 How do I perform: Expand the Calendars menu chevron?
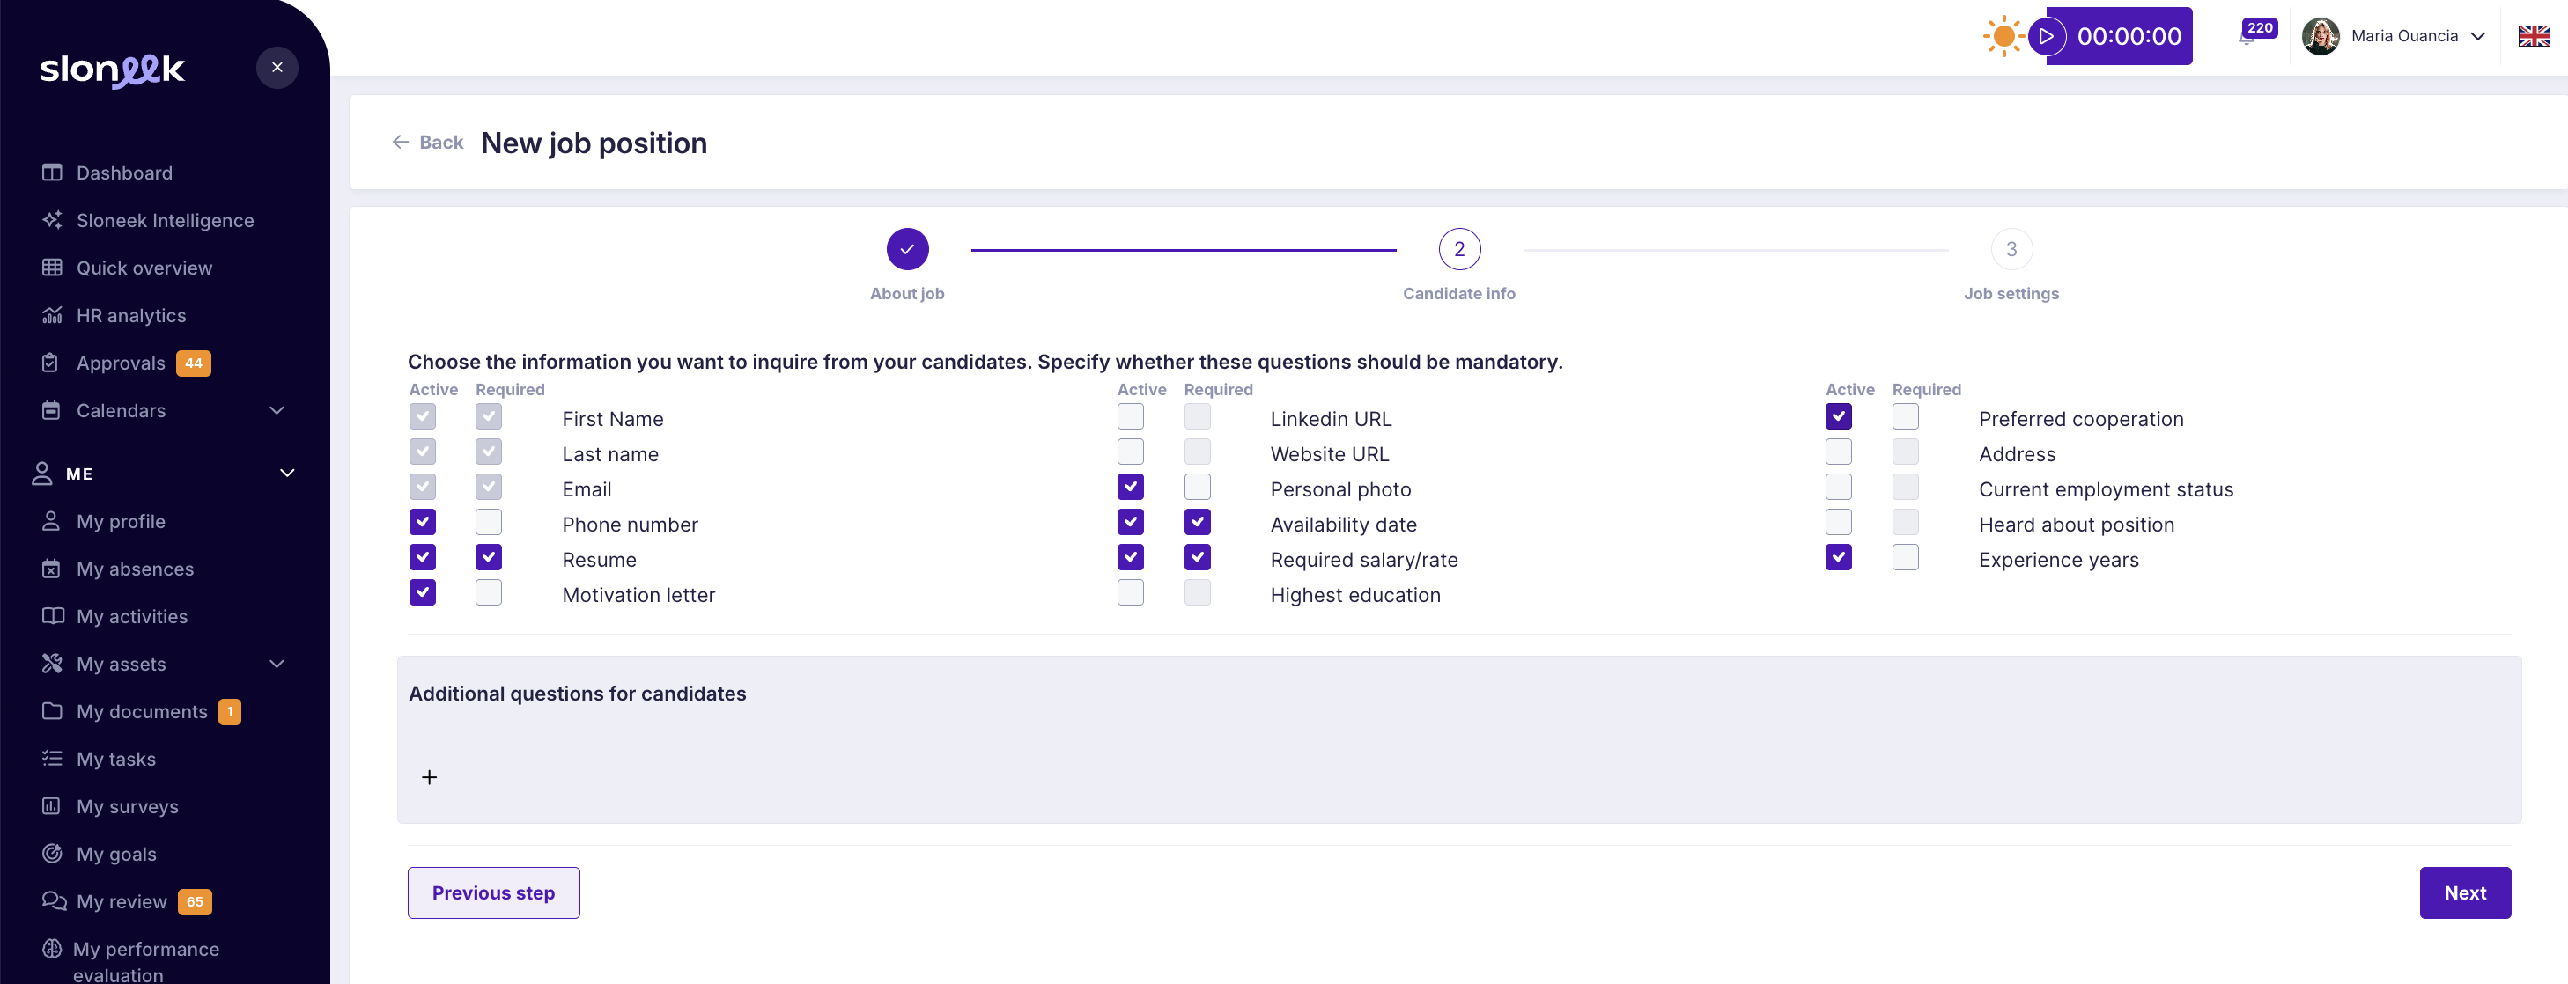click(277, 410)
